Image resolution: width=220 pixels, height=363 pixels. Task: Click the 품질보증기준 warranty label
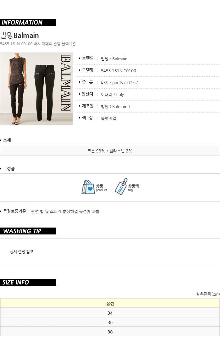(x=14, y=212)
